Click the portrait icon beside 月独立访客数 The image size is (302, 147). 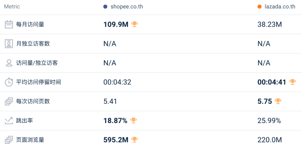point(9,44)
